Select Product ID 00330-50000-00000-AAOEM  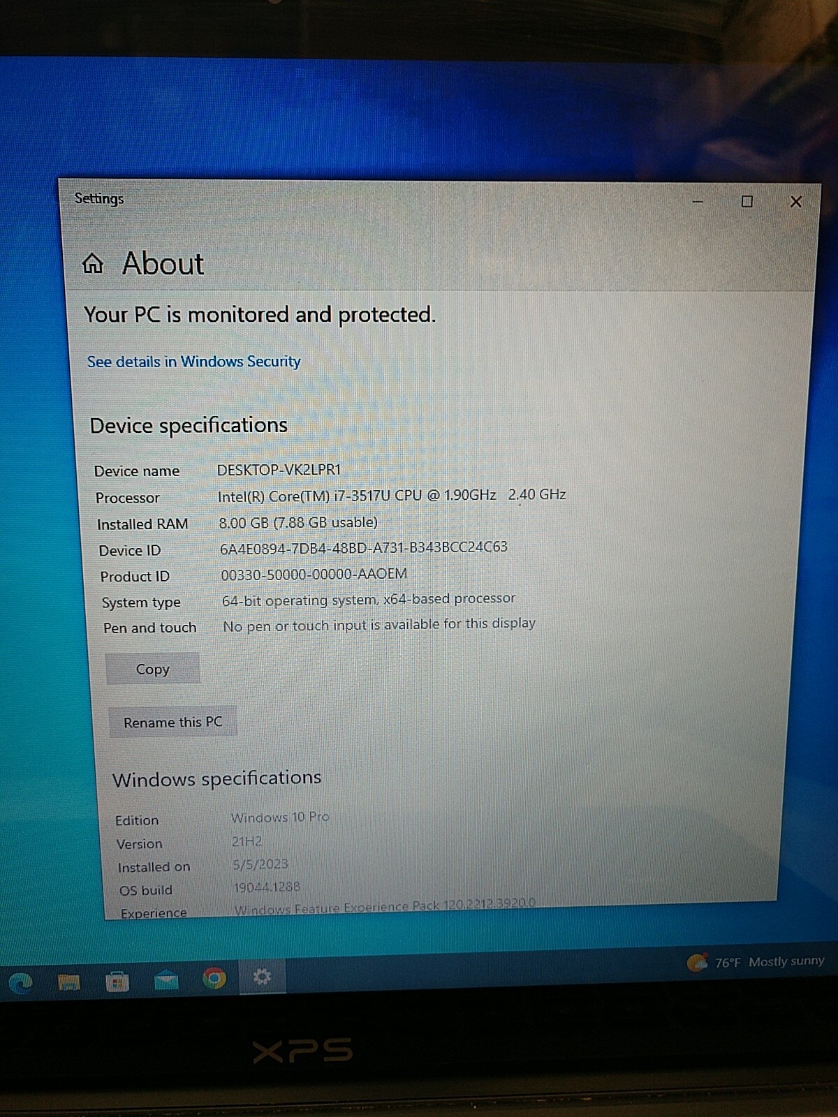(x=314, y=574)
